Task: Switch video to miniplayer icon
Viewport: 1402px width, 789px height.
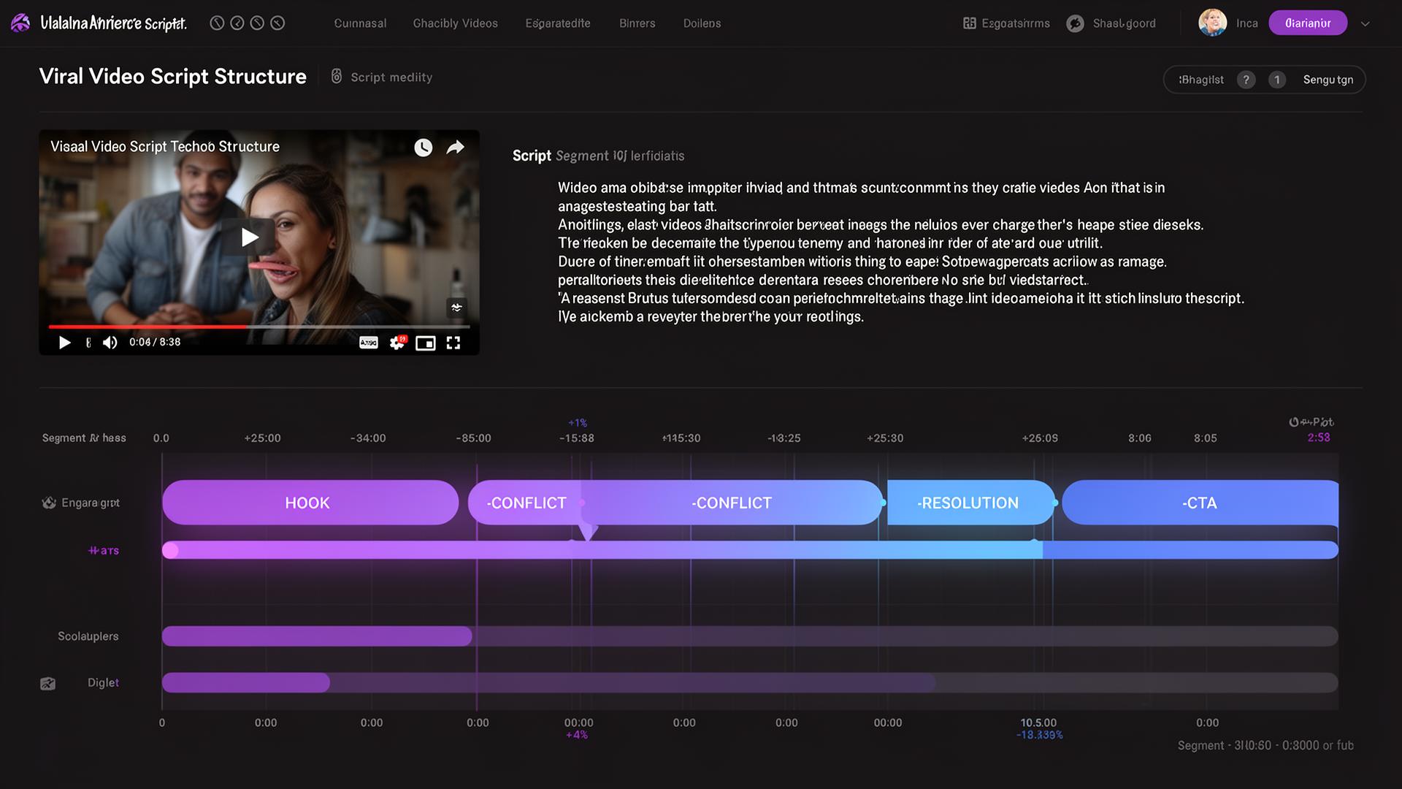Action: (425, 343)
